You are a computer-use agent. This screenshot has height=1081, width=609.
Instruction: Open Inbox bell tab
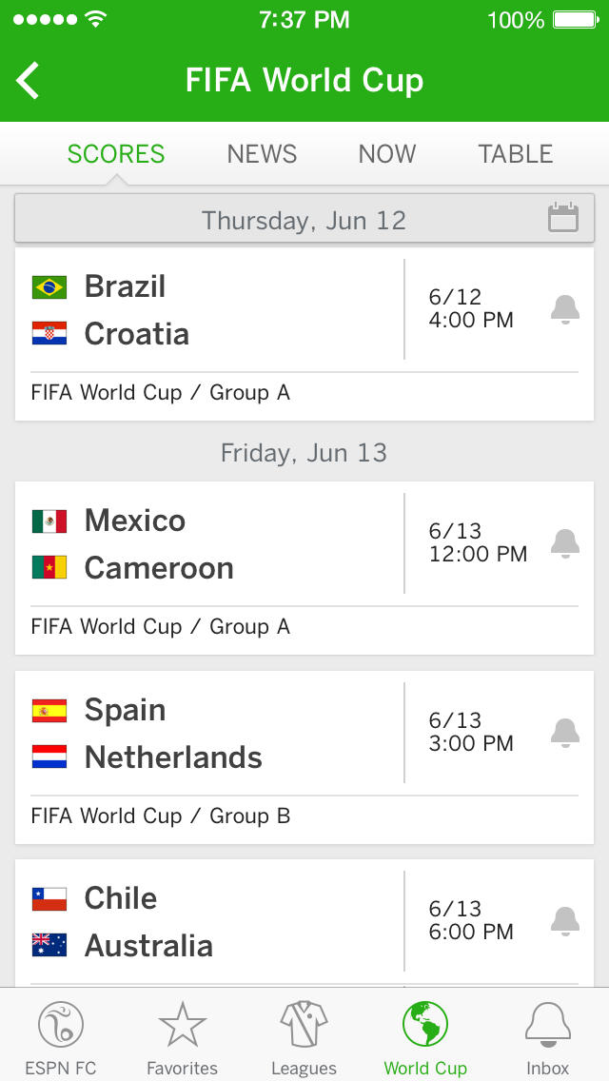[547, 1039]
